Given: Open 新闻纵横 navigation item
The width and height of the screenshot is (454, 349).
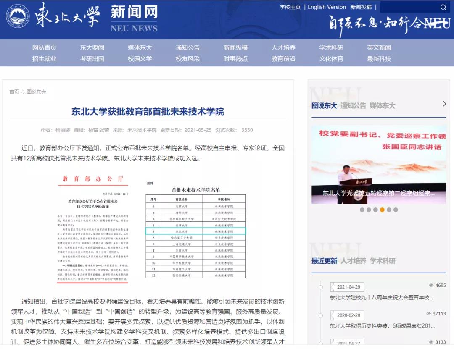Looking at the screenshot, I should click(x=235, y=47).
